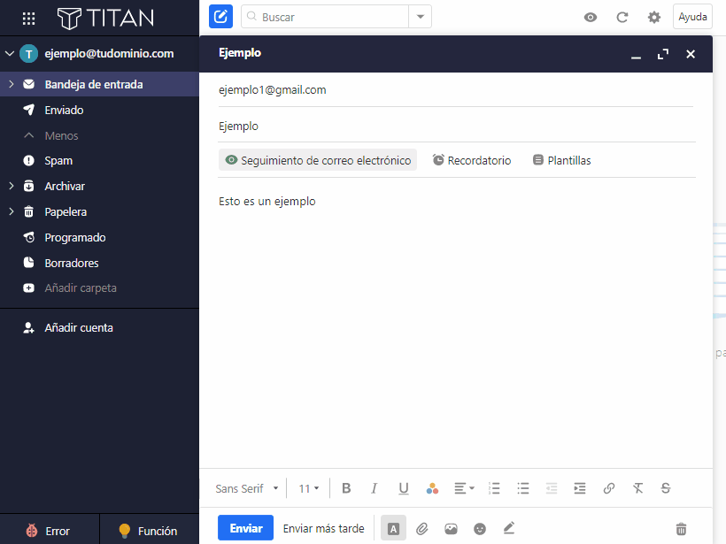
Task: Insert a numbered list
Action: pos(494,488)
